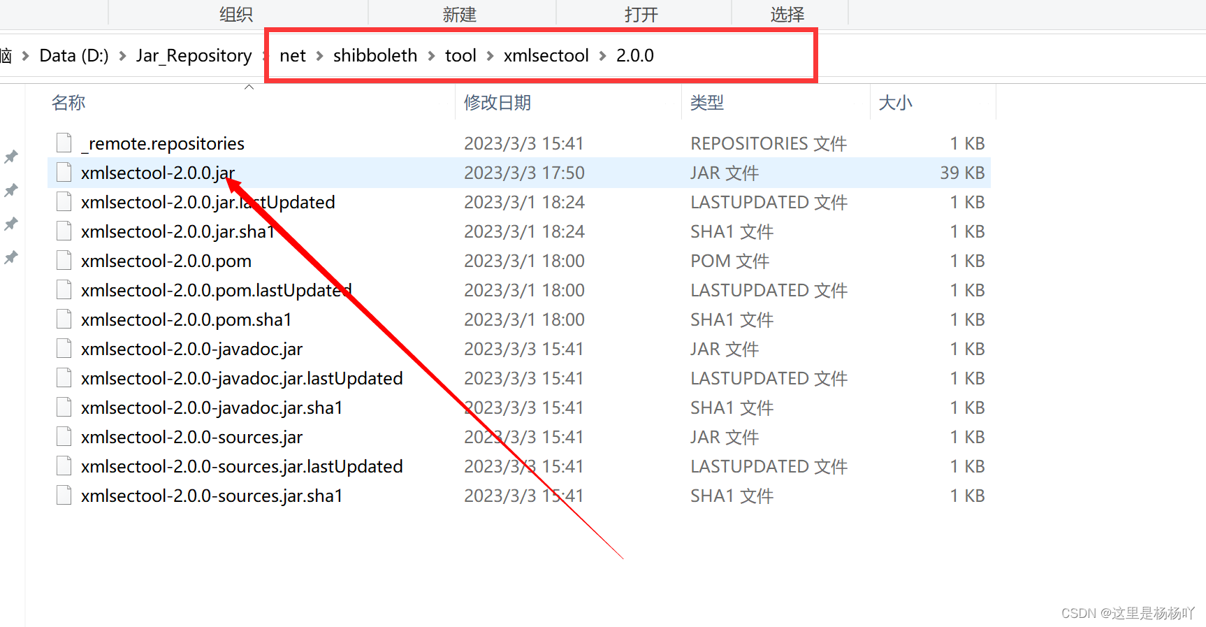Select the file _remote.repositories
Image resolution: width=1206 pixels, height=627 pixels.
pos(163,143)
